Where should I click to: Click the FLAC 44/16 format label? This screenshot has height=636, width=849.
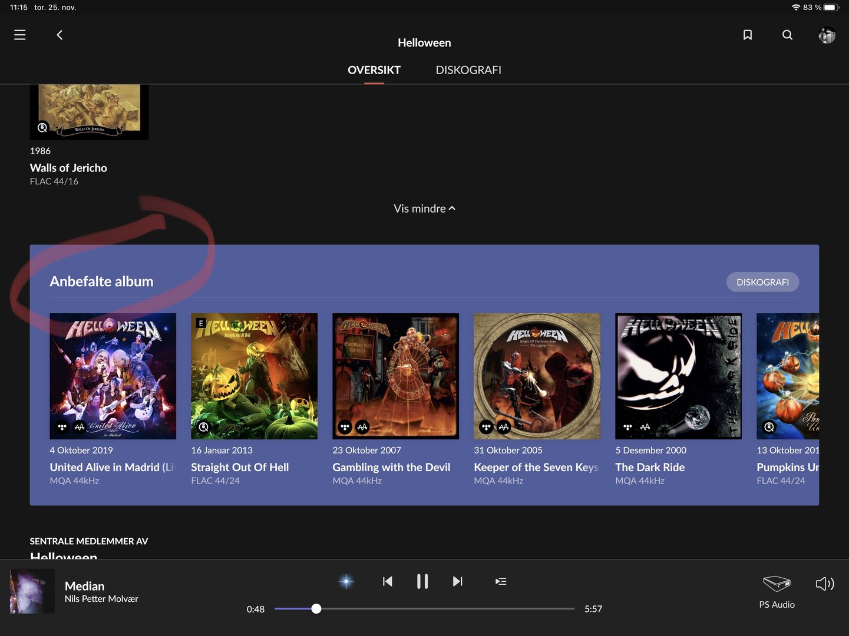[54, 181]
